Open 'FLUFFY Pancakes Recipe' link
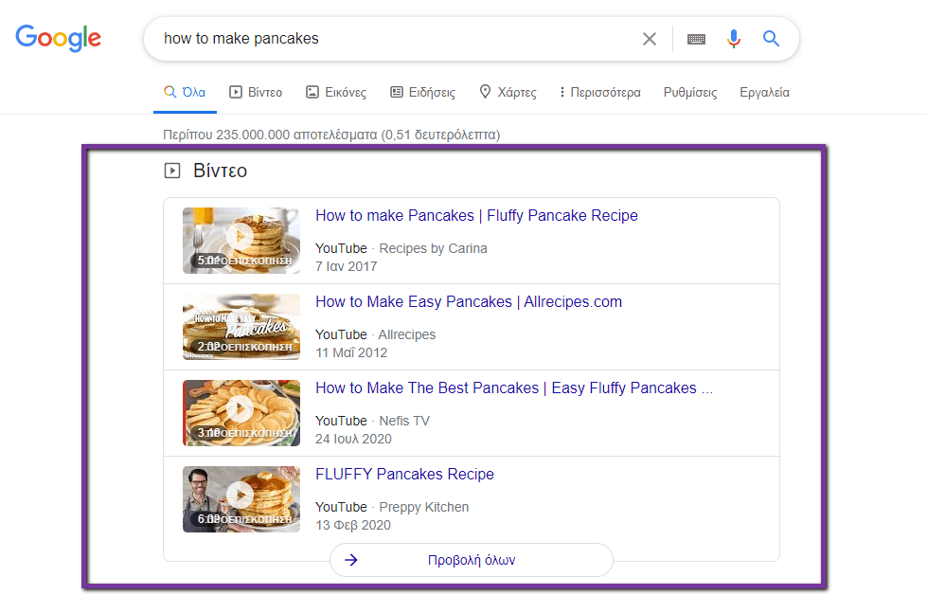Viewport: 927px width, 595px height. point(404,475)
